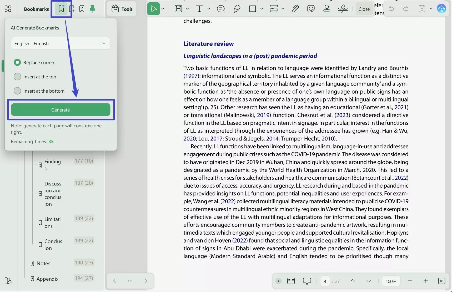Expand the shape tool dropdown arrow
The width and height of the screenshot is (452, 292).
pyautogui.click(x=262, y=9)
